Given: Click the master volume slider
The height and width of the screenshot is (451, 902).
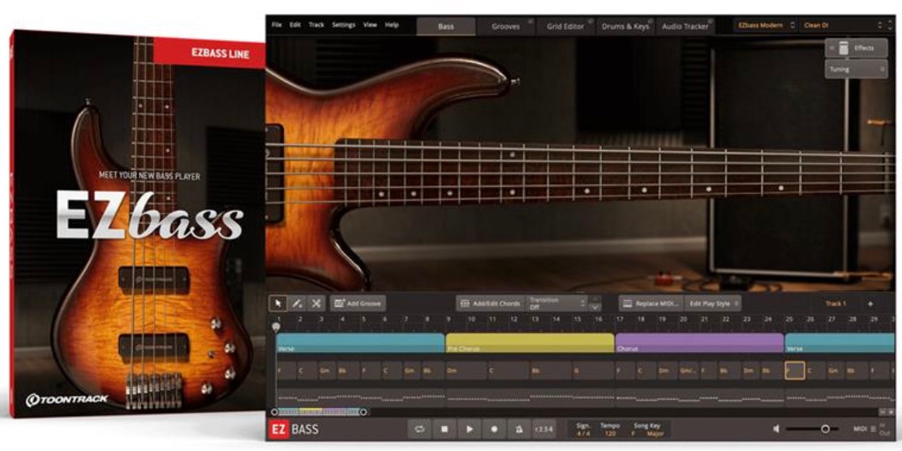Looking at the screenshot, I should coord(811,428).
